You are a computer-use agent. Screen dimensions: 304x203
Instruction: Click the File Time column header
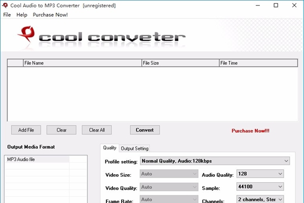coord(258,63)
